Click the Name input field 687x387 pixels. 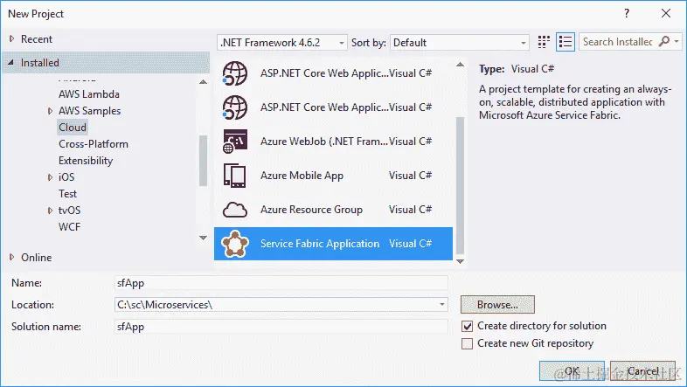click(x=281, y=283)
